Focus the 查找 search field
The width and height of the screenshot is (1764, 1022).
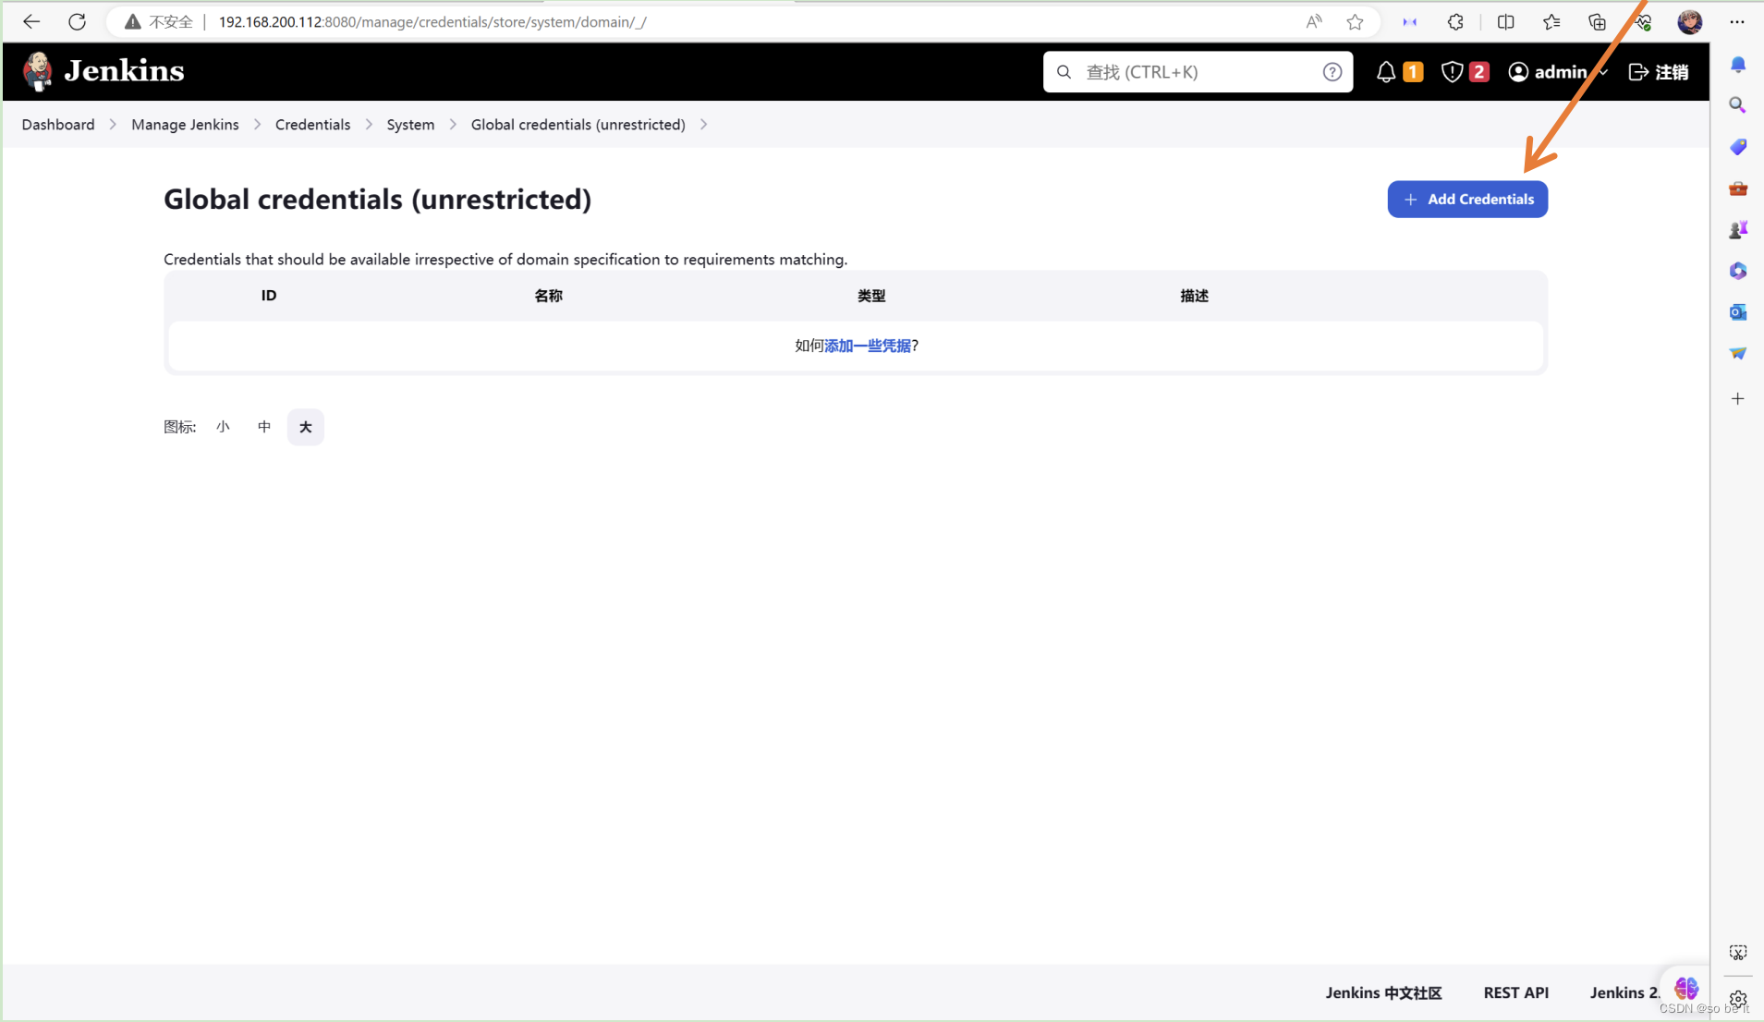pos(1198,72)
